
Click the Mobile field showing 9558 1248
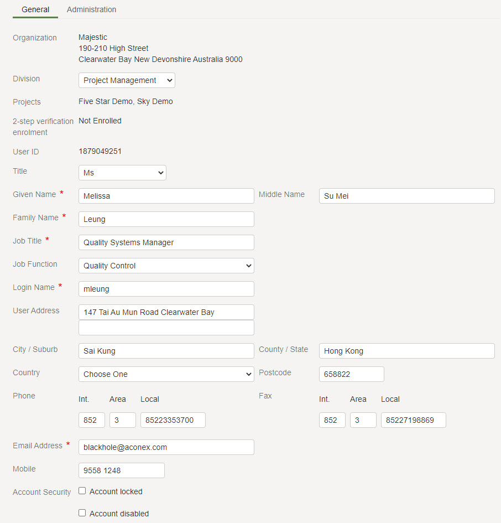tap(122, 470)
